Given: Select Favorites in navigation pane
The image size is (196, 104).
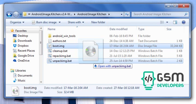Looking at the screenshot, I should coord(21,30).
